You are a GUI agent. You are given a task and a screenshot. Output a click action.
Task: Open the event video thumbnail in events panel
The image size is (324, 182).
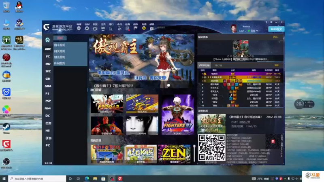coord(240,47)
